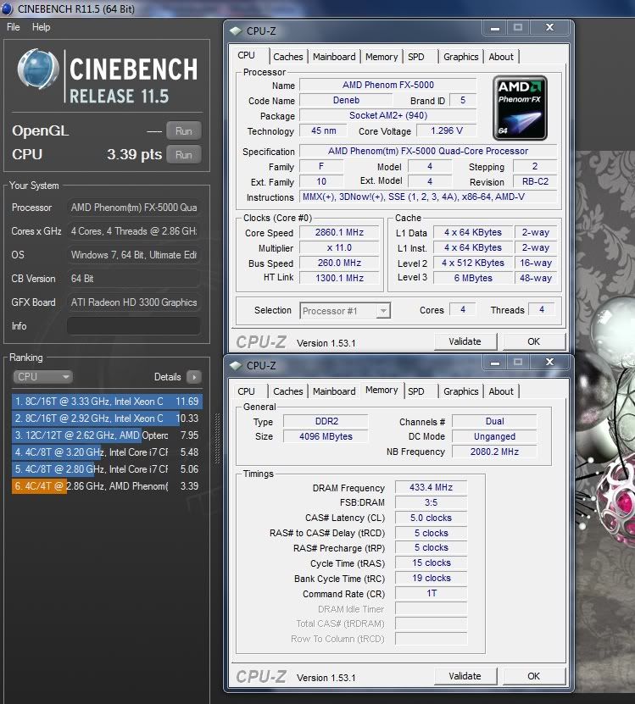This screenshot has width=635, height=704.
Task: Click the memory Size value 4096 MBytes
Action: [x=326, y=436]
